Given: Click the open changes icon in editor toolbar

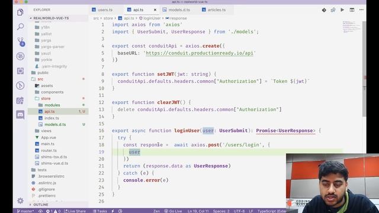Looking at the screenshot, I should click(333, 10).
